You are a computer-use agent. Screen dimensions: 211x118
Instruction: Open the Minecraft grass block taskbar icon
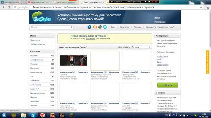pyautogui.click(x=72, y=115)
